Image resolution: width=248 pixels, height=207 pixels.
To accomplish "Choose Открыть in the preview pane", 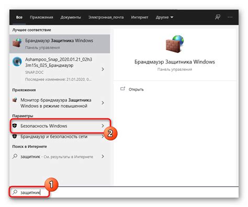I will pyautogui.click(x=136, y=90).
